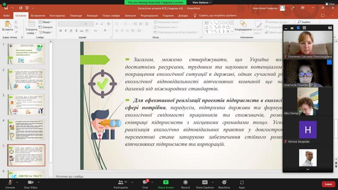Toggle Stop Video camera button
338x190 pixels.
[x=30, y=182]
